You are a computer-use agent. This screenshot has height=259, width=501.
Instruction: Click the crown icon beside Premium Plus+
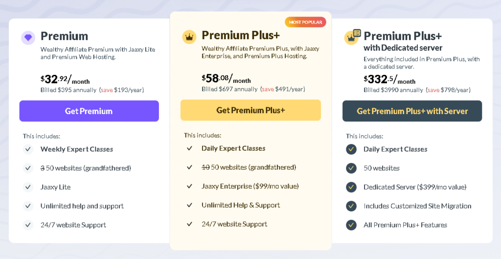click(189, 37)
